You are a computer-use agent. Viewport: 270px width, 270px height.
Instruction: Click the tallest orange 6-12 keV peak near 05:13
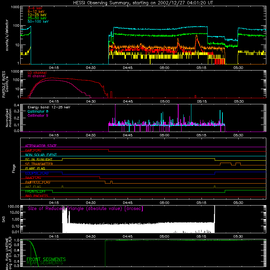coord(196,36)
